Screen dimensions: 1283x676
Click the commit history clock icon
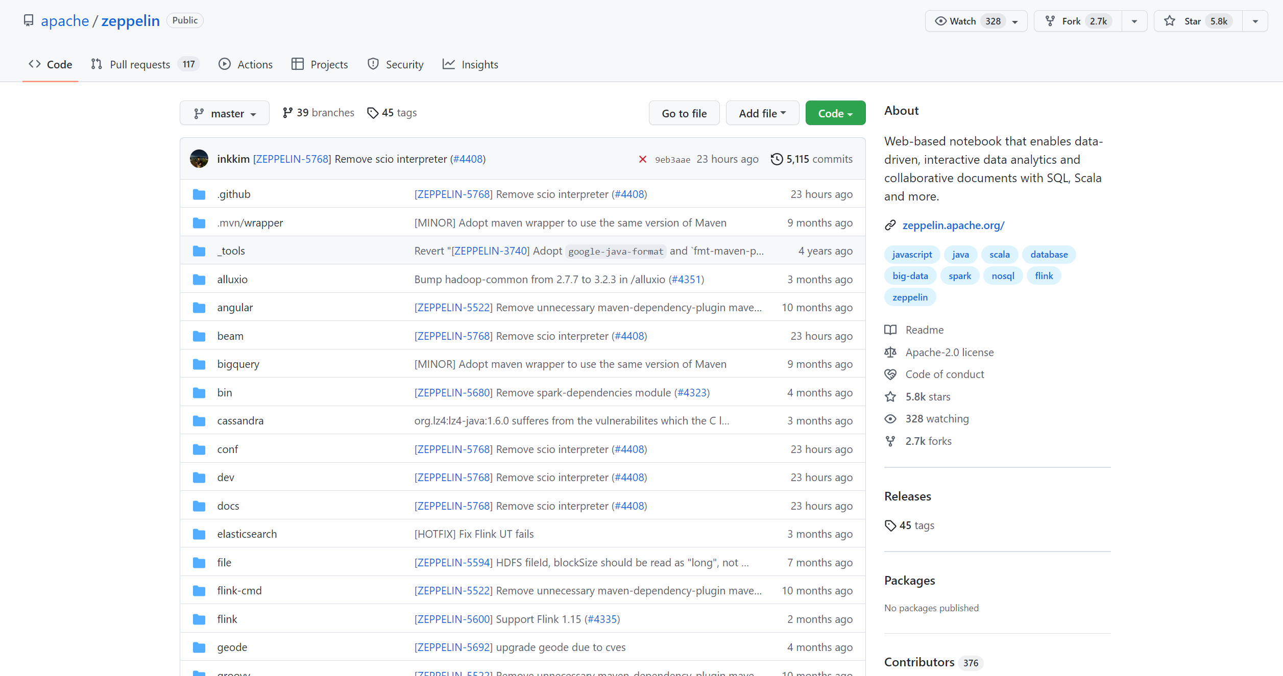tap(777, 159)
